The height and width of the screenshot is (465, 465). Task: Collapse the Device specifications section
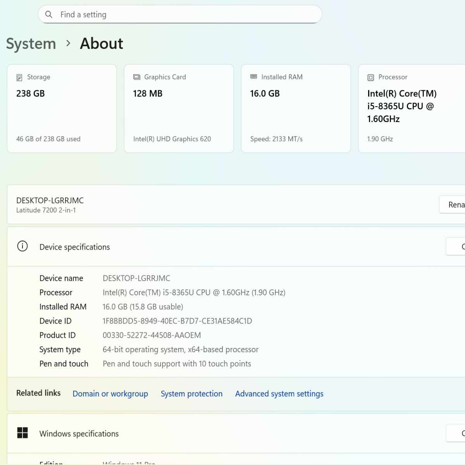(x=236, y=247)
